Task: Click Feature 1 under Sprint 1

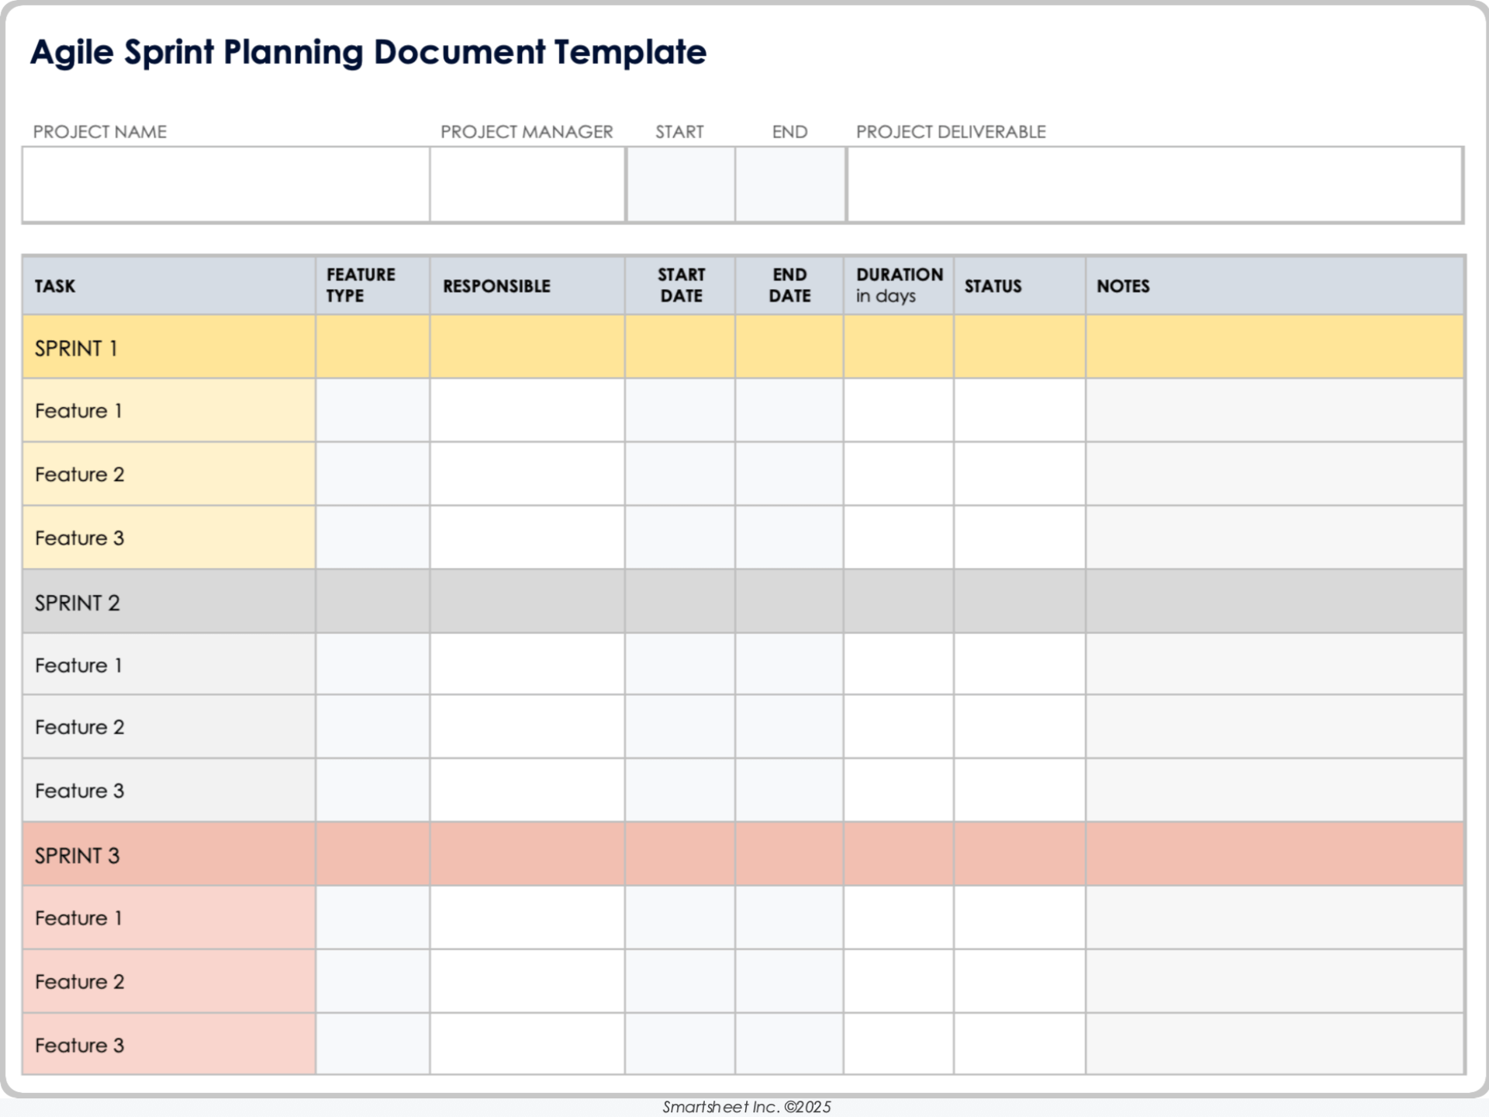Action: click(x=78, y=411)
